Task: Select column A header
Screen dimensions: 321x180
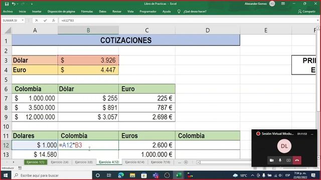Action: (35, 30)
